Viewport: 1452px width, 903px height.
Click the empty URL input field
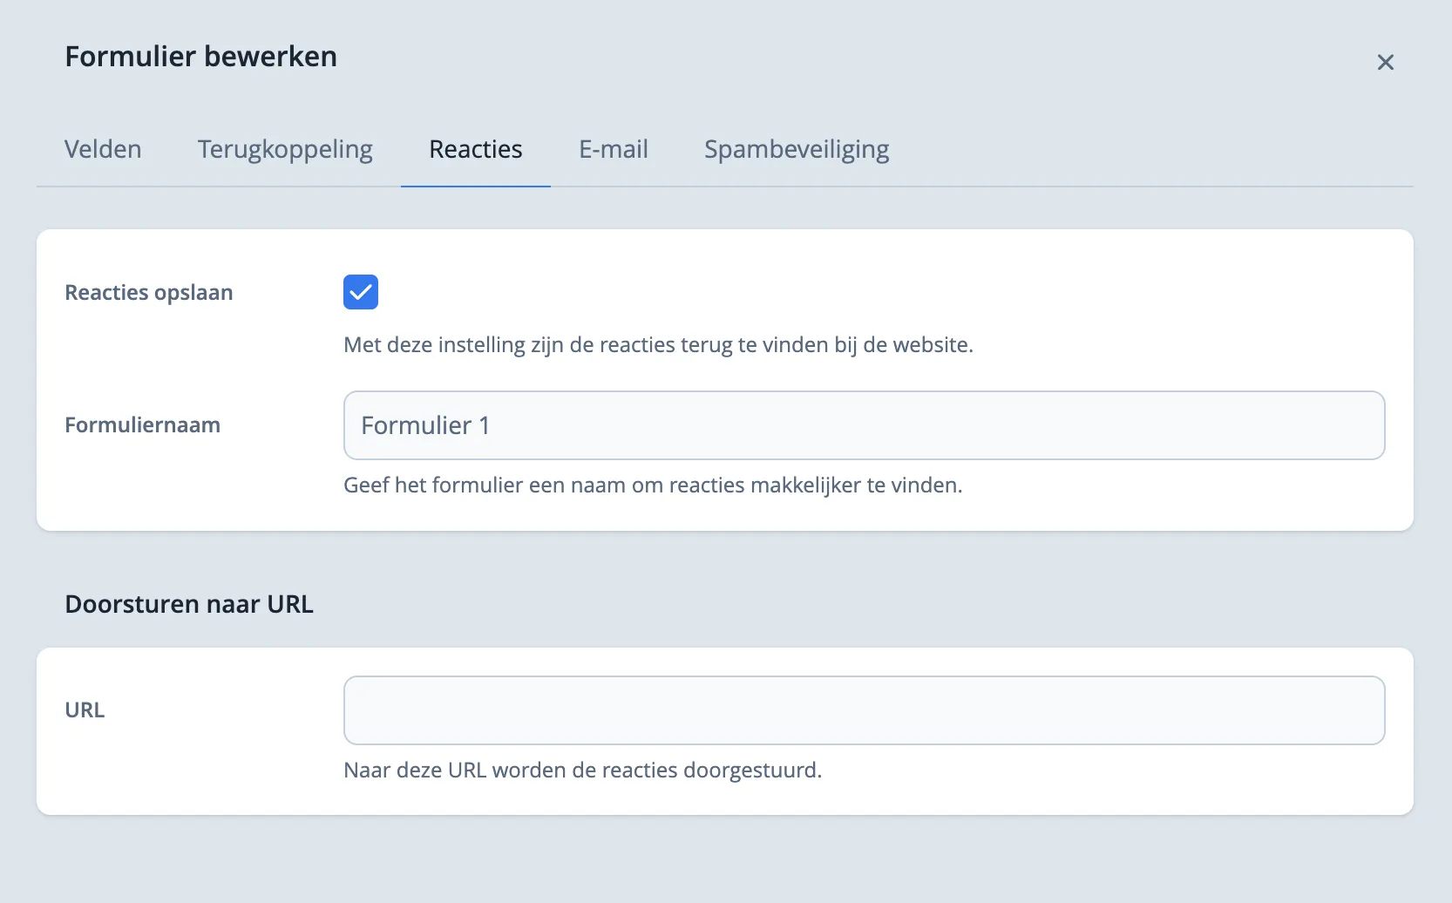pos(864,709)
